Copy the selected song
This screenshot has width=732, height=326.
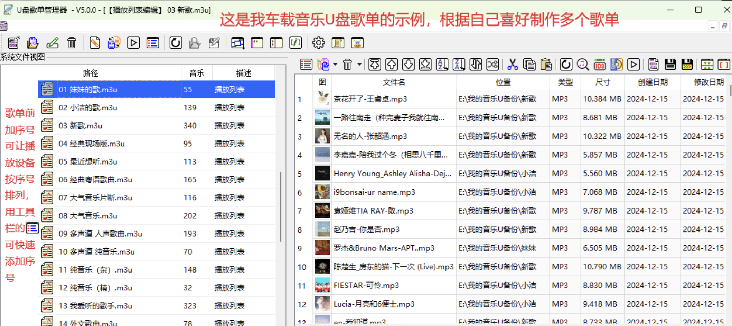[x=529, y=64]
